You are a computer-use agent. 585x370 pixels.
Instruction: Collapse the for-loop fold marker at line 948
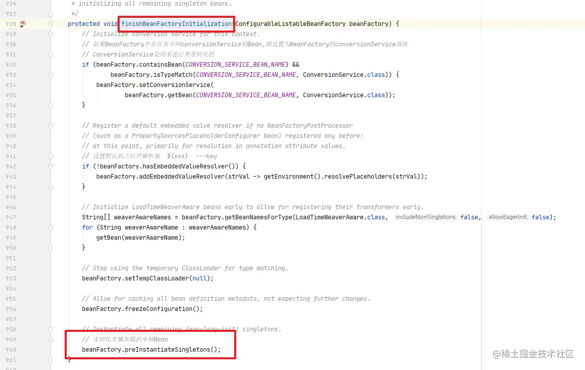(x=50, y=227)
